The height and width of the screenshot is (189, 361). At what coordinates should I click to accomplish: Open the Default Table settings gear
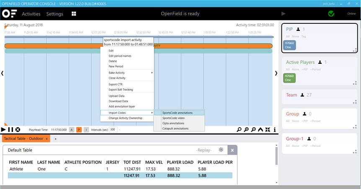(x=221, y=150)
